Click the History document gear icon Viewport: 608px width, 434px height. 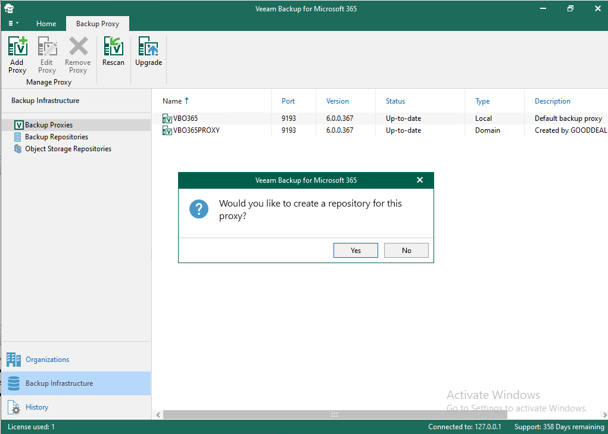click(14, 407)
